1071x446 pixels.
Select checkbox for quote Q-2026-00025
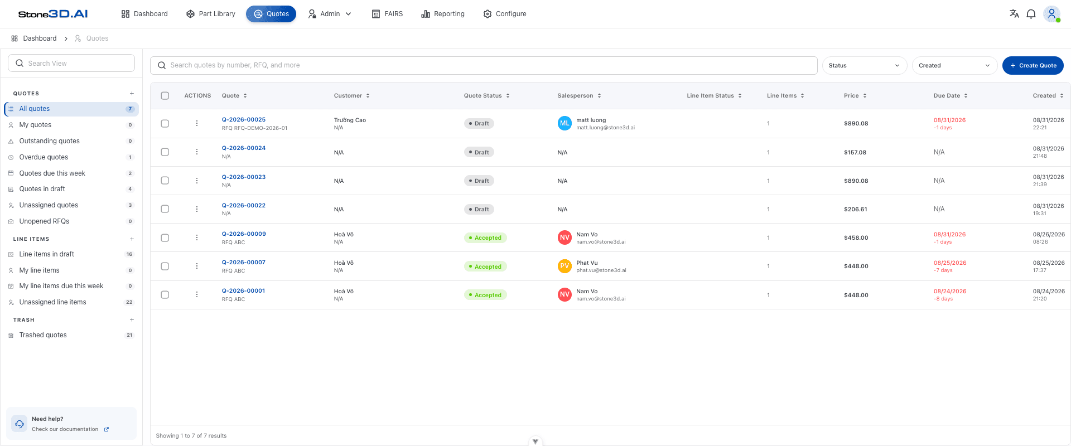[x=165, y=123]
